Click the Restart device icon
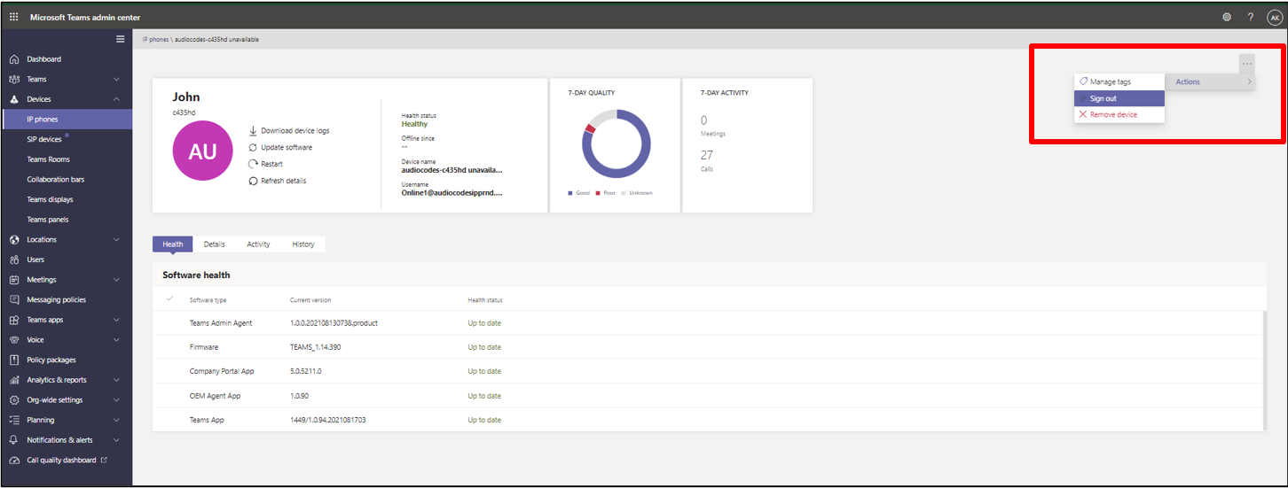 pyautogui.click(x=253, y=164)
